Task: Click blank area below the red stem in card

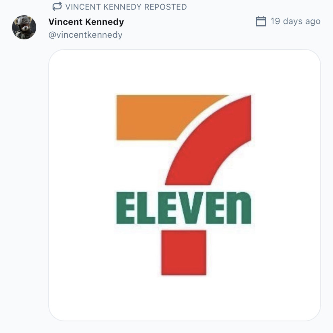Action: tap(184, 297)
